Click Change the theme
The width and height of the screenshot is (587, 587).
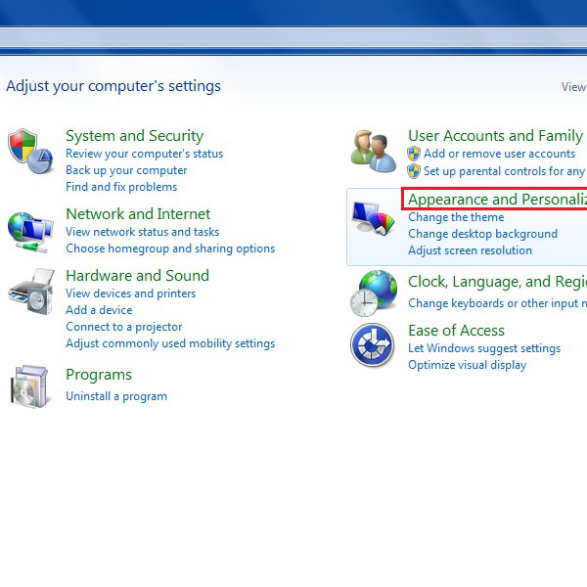[456, 217]
